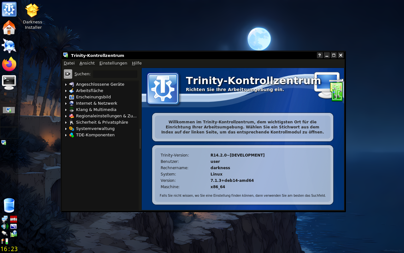The height and width of the screenshot is (253, 404).
Task: Clear the search field with the X icon
Action: tap(68, 74)
